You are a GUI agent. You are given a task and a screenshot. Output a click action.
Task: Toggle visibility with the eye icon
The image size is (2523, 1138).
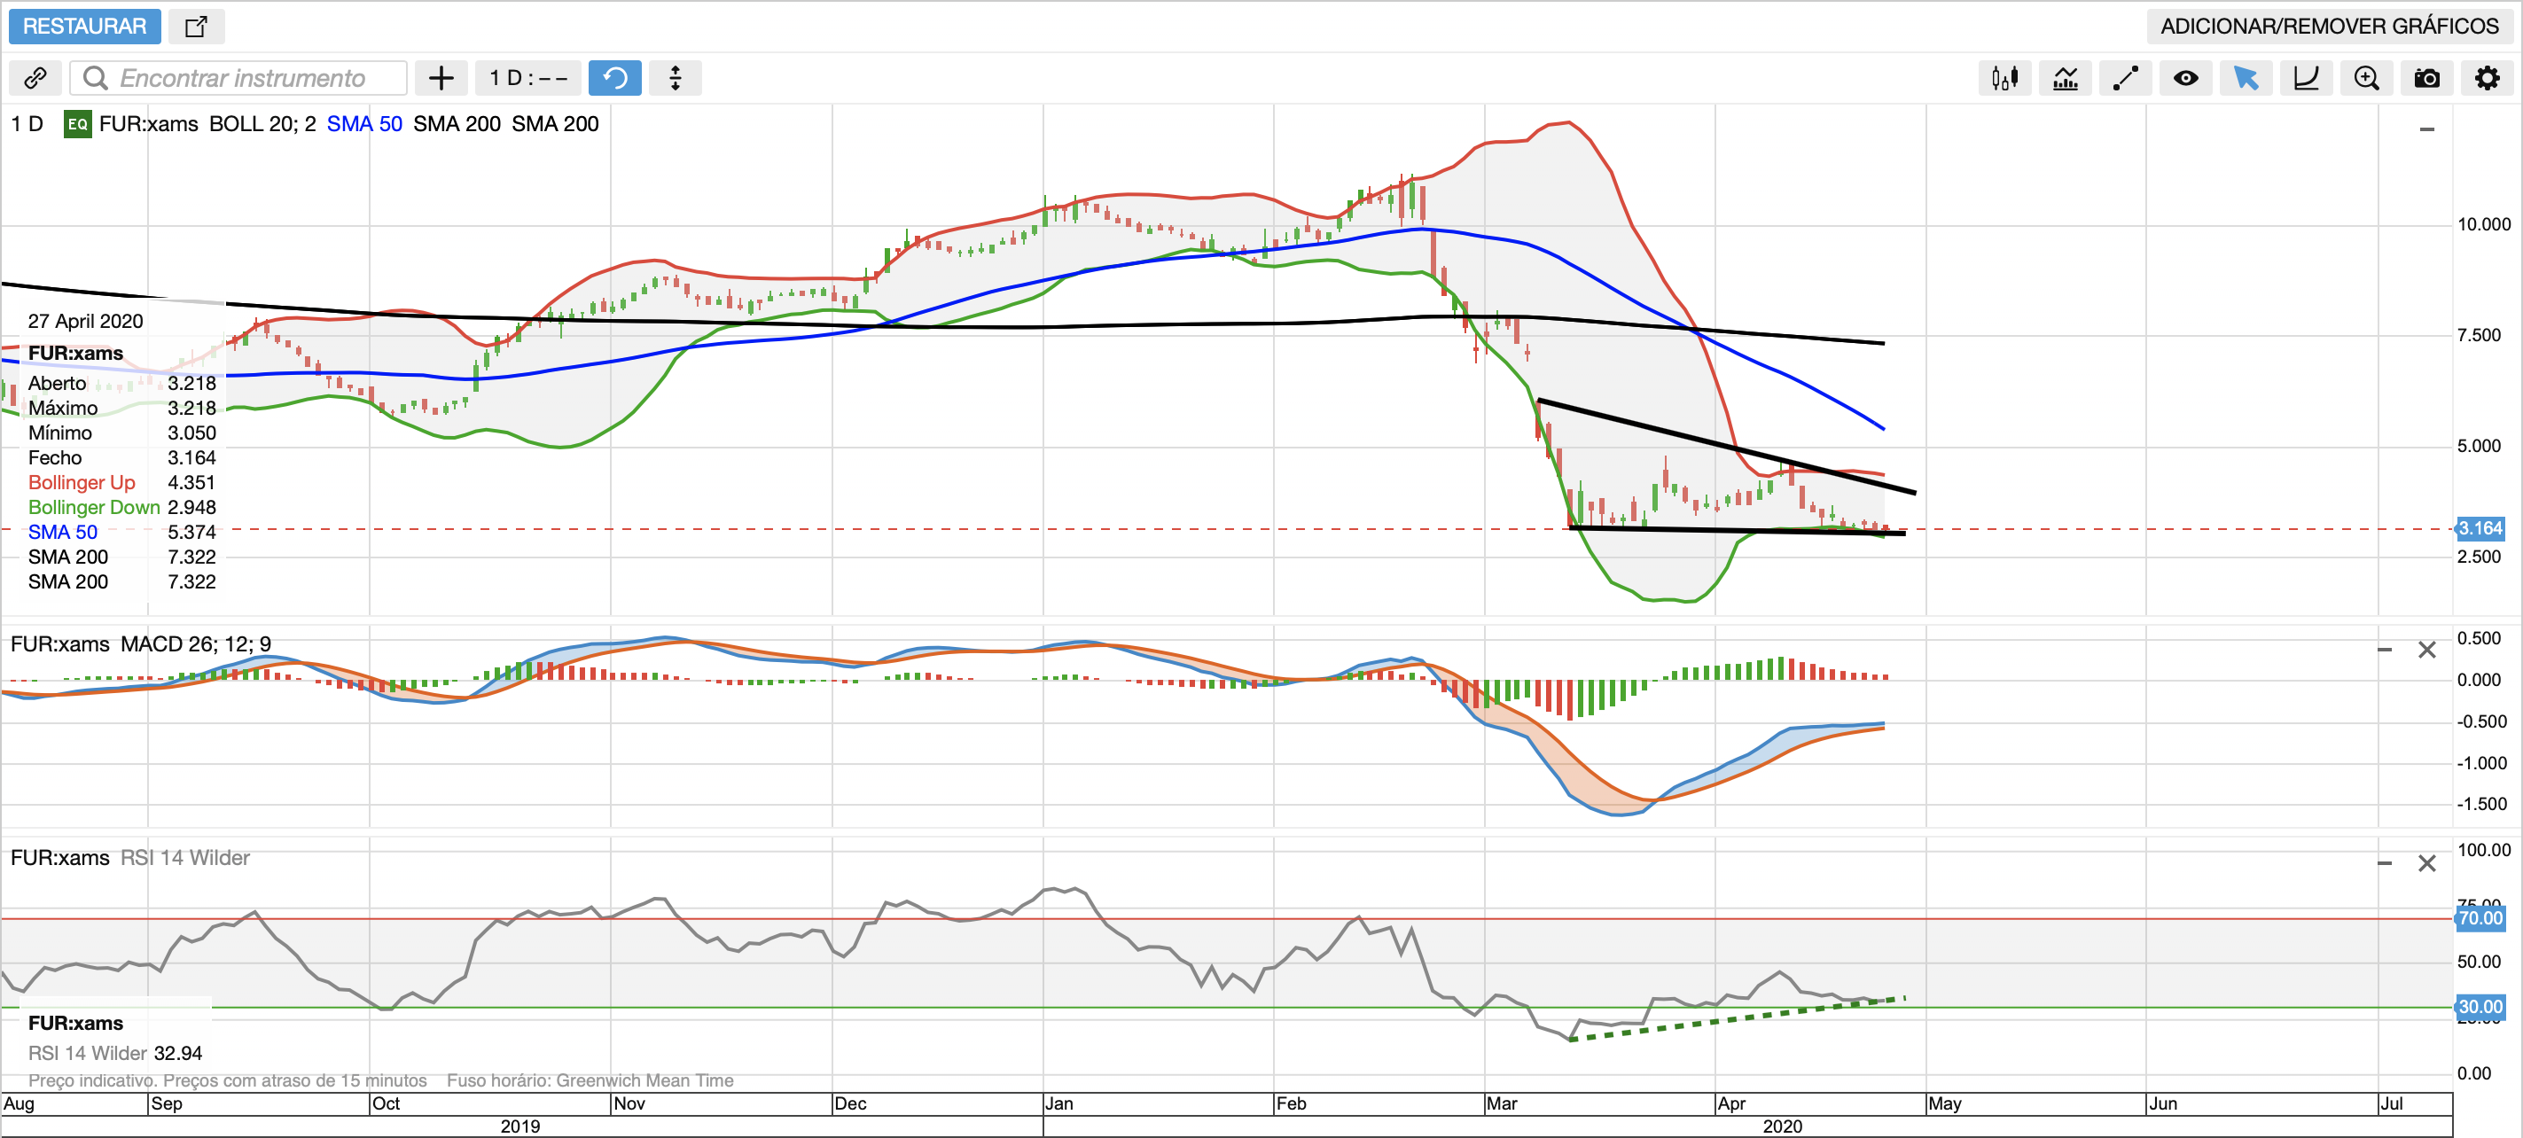coord(2185,78)
